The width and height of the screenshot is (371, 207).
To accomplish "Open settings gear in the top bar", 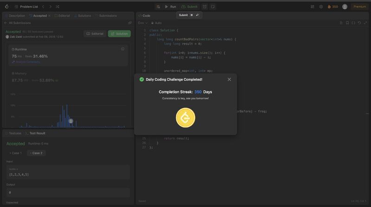I will tap(321, 6).
